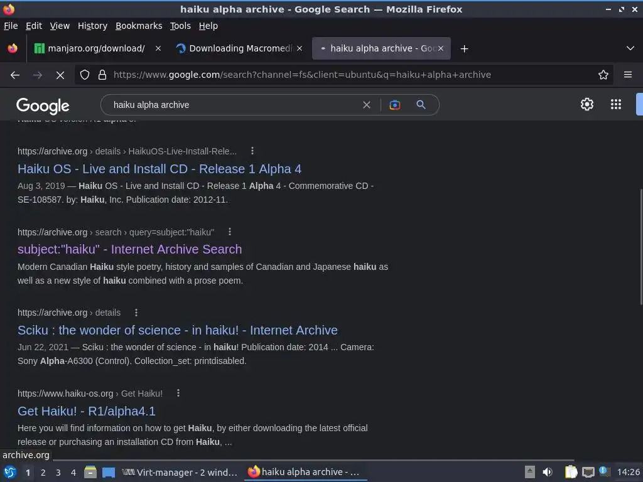Viewport: 643px width, 482px height.
Task: Click archive.org Haiku OS breadcrumb URL
Action: [x=127, y=151]
